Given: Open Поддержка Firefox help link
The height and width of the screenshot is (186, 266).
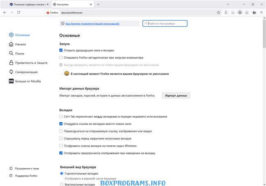Looking at the screenshot, I should click(23, 176).
